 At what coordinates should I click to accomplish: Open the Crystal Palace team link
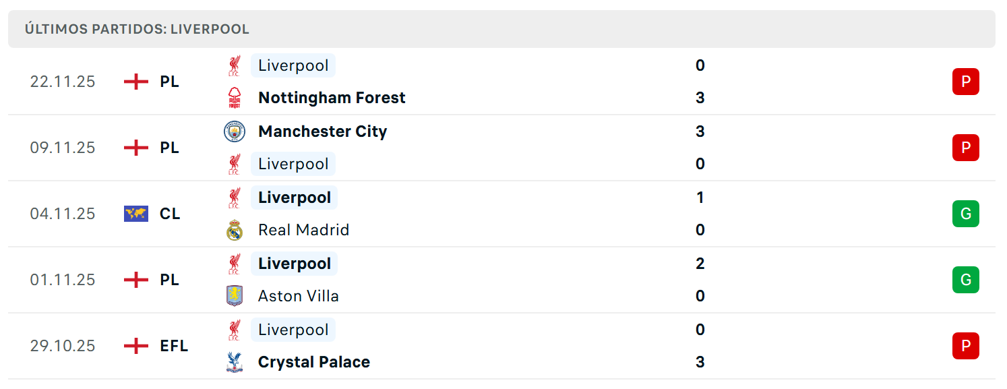314,362
